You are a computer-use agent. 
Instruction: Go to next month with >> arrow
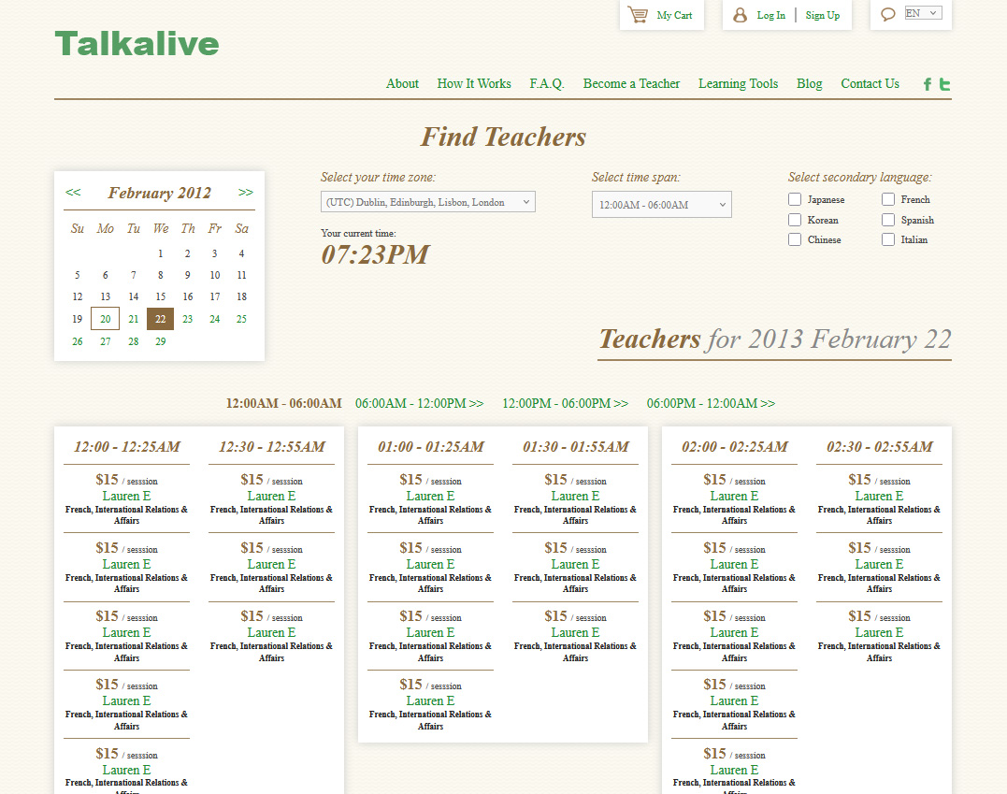coord(245,193)
